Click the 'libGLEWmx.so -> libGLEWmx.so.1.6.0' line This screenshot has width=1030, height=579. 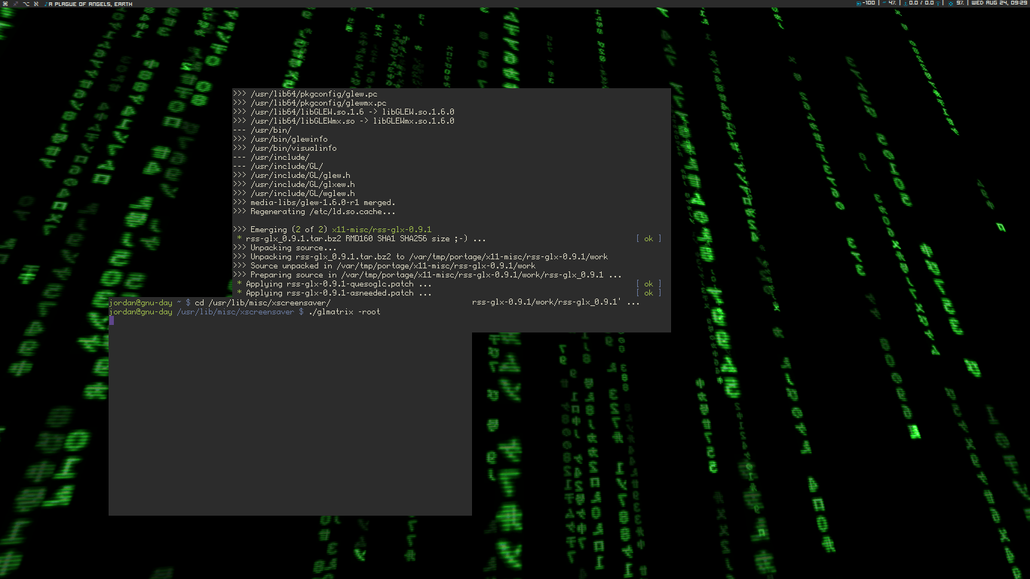344,121
